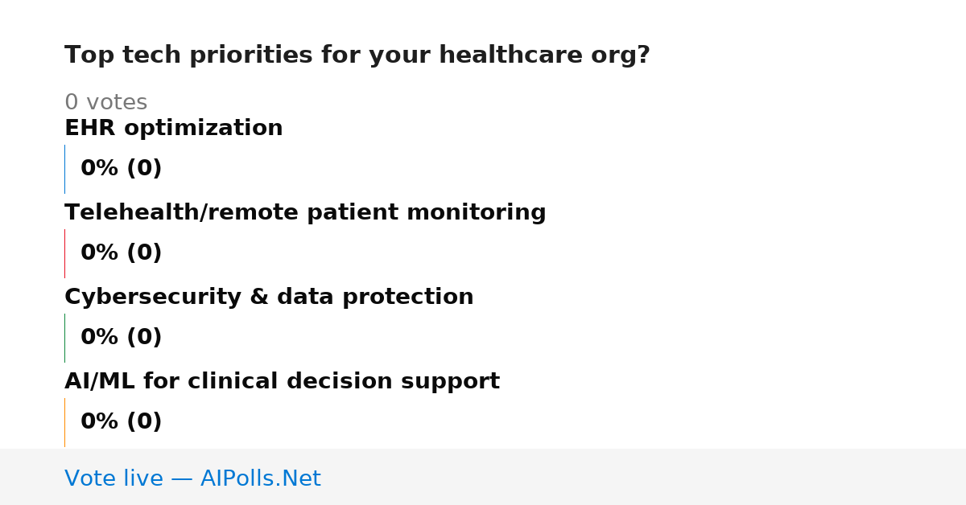
Task: Click the red Telehealth result bar
Action: (64, 253)
